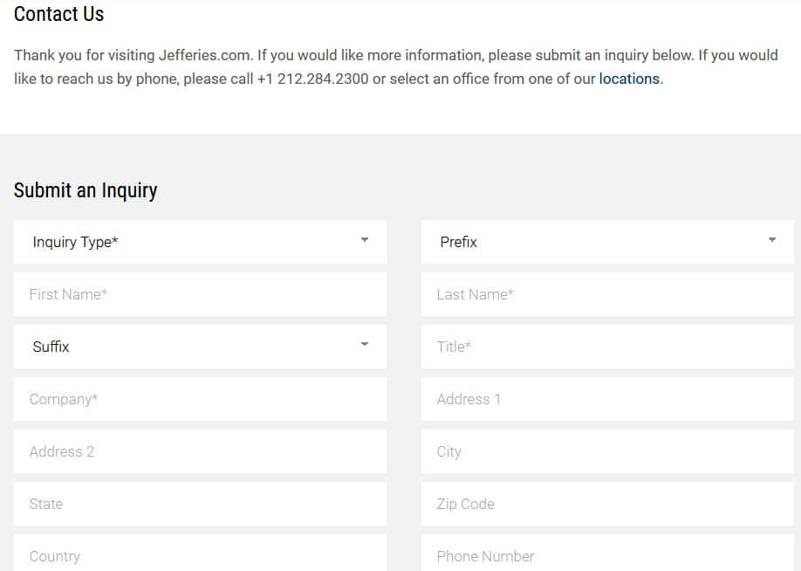Click into the State field

199,504
